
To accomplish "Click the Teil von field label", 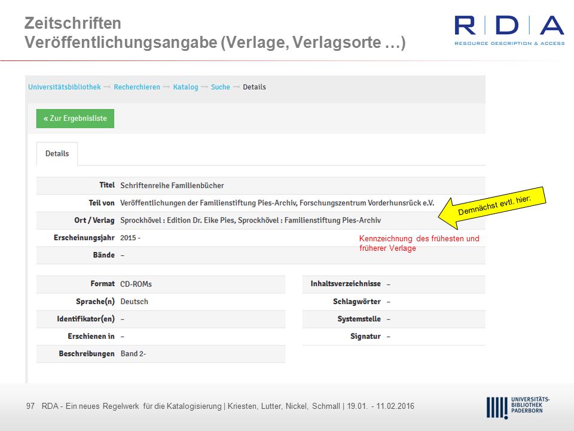I will [102, 203].
